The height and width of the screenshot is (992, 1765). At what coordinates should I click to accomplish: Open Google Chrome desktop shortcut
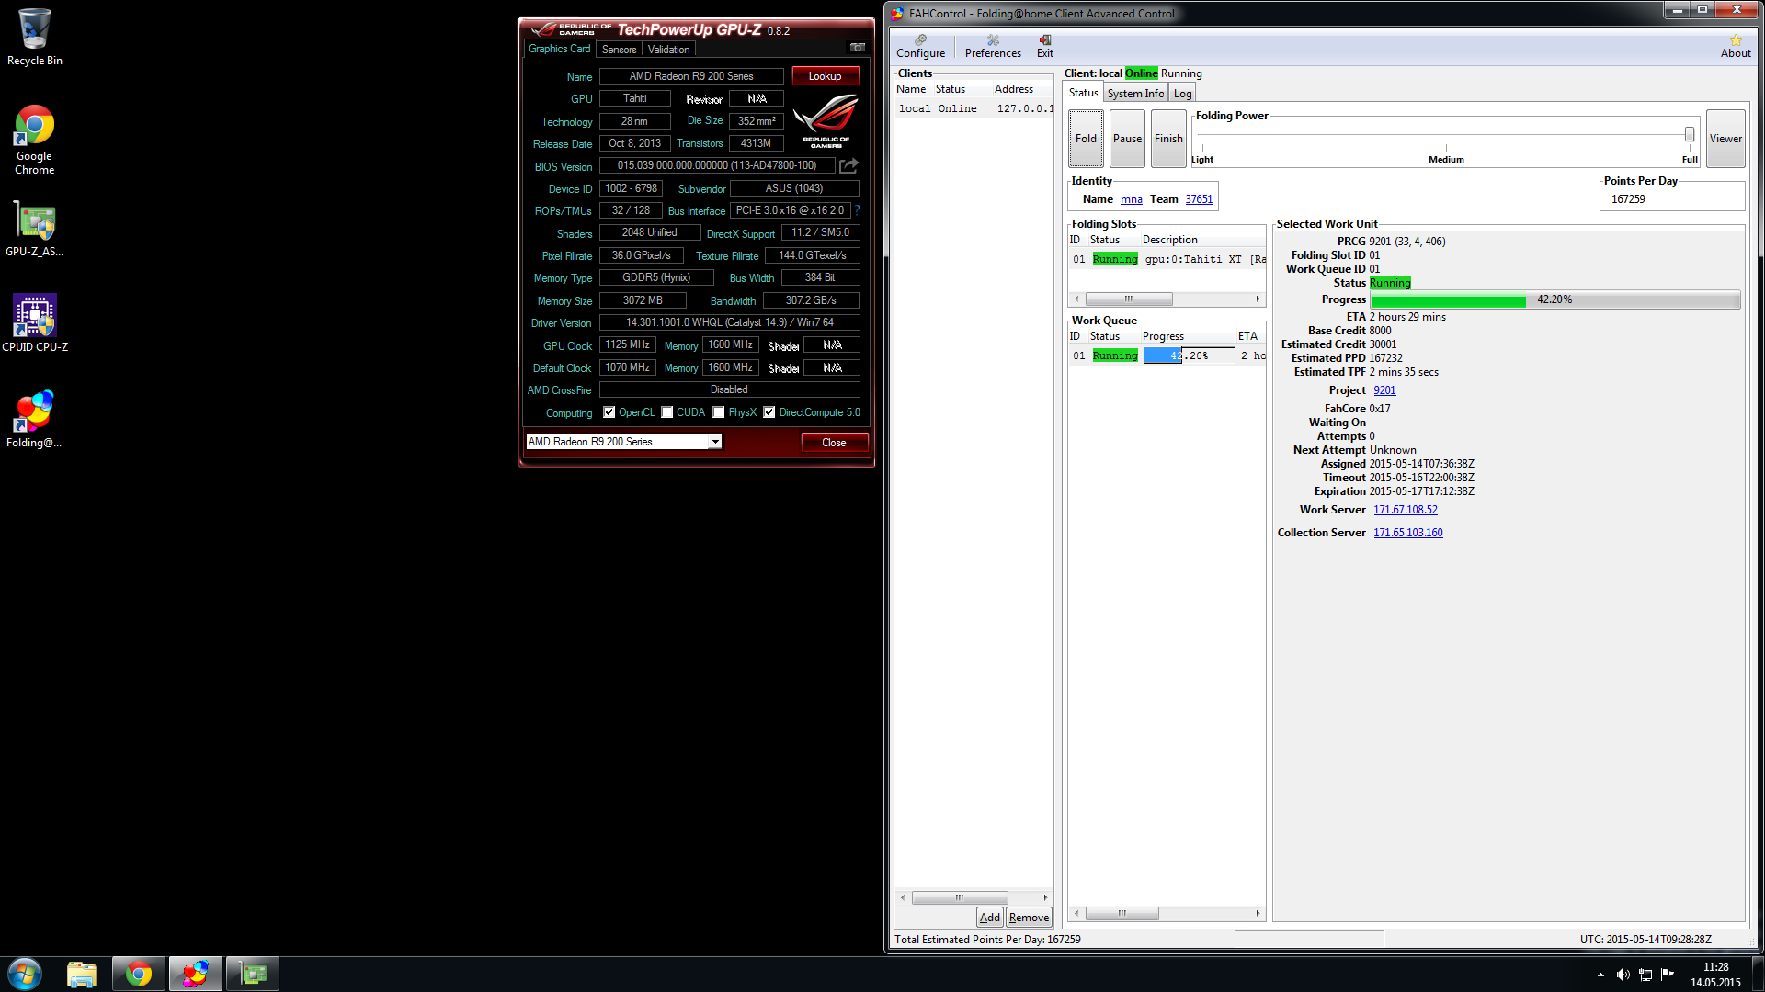(35, 140)
